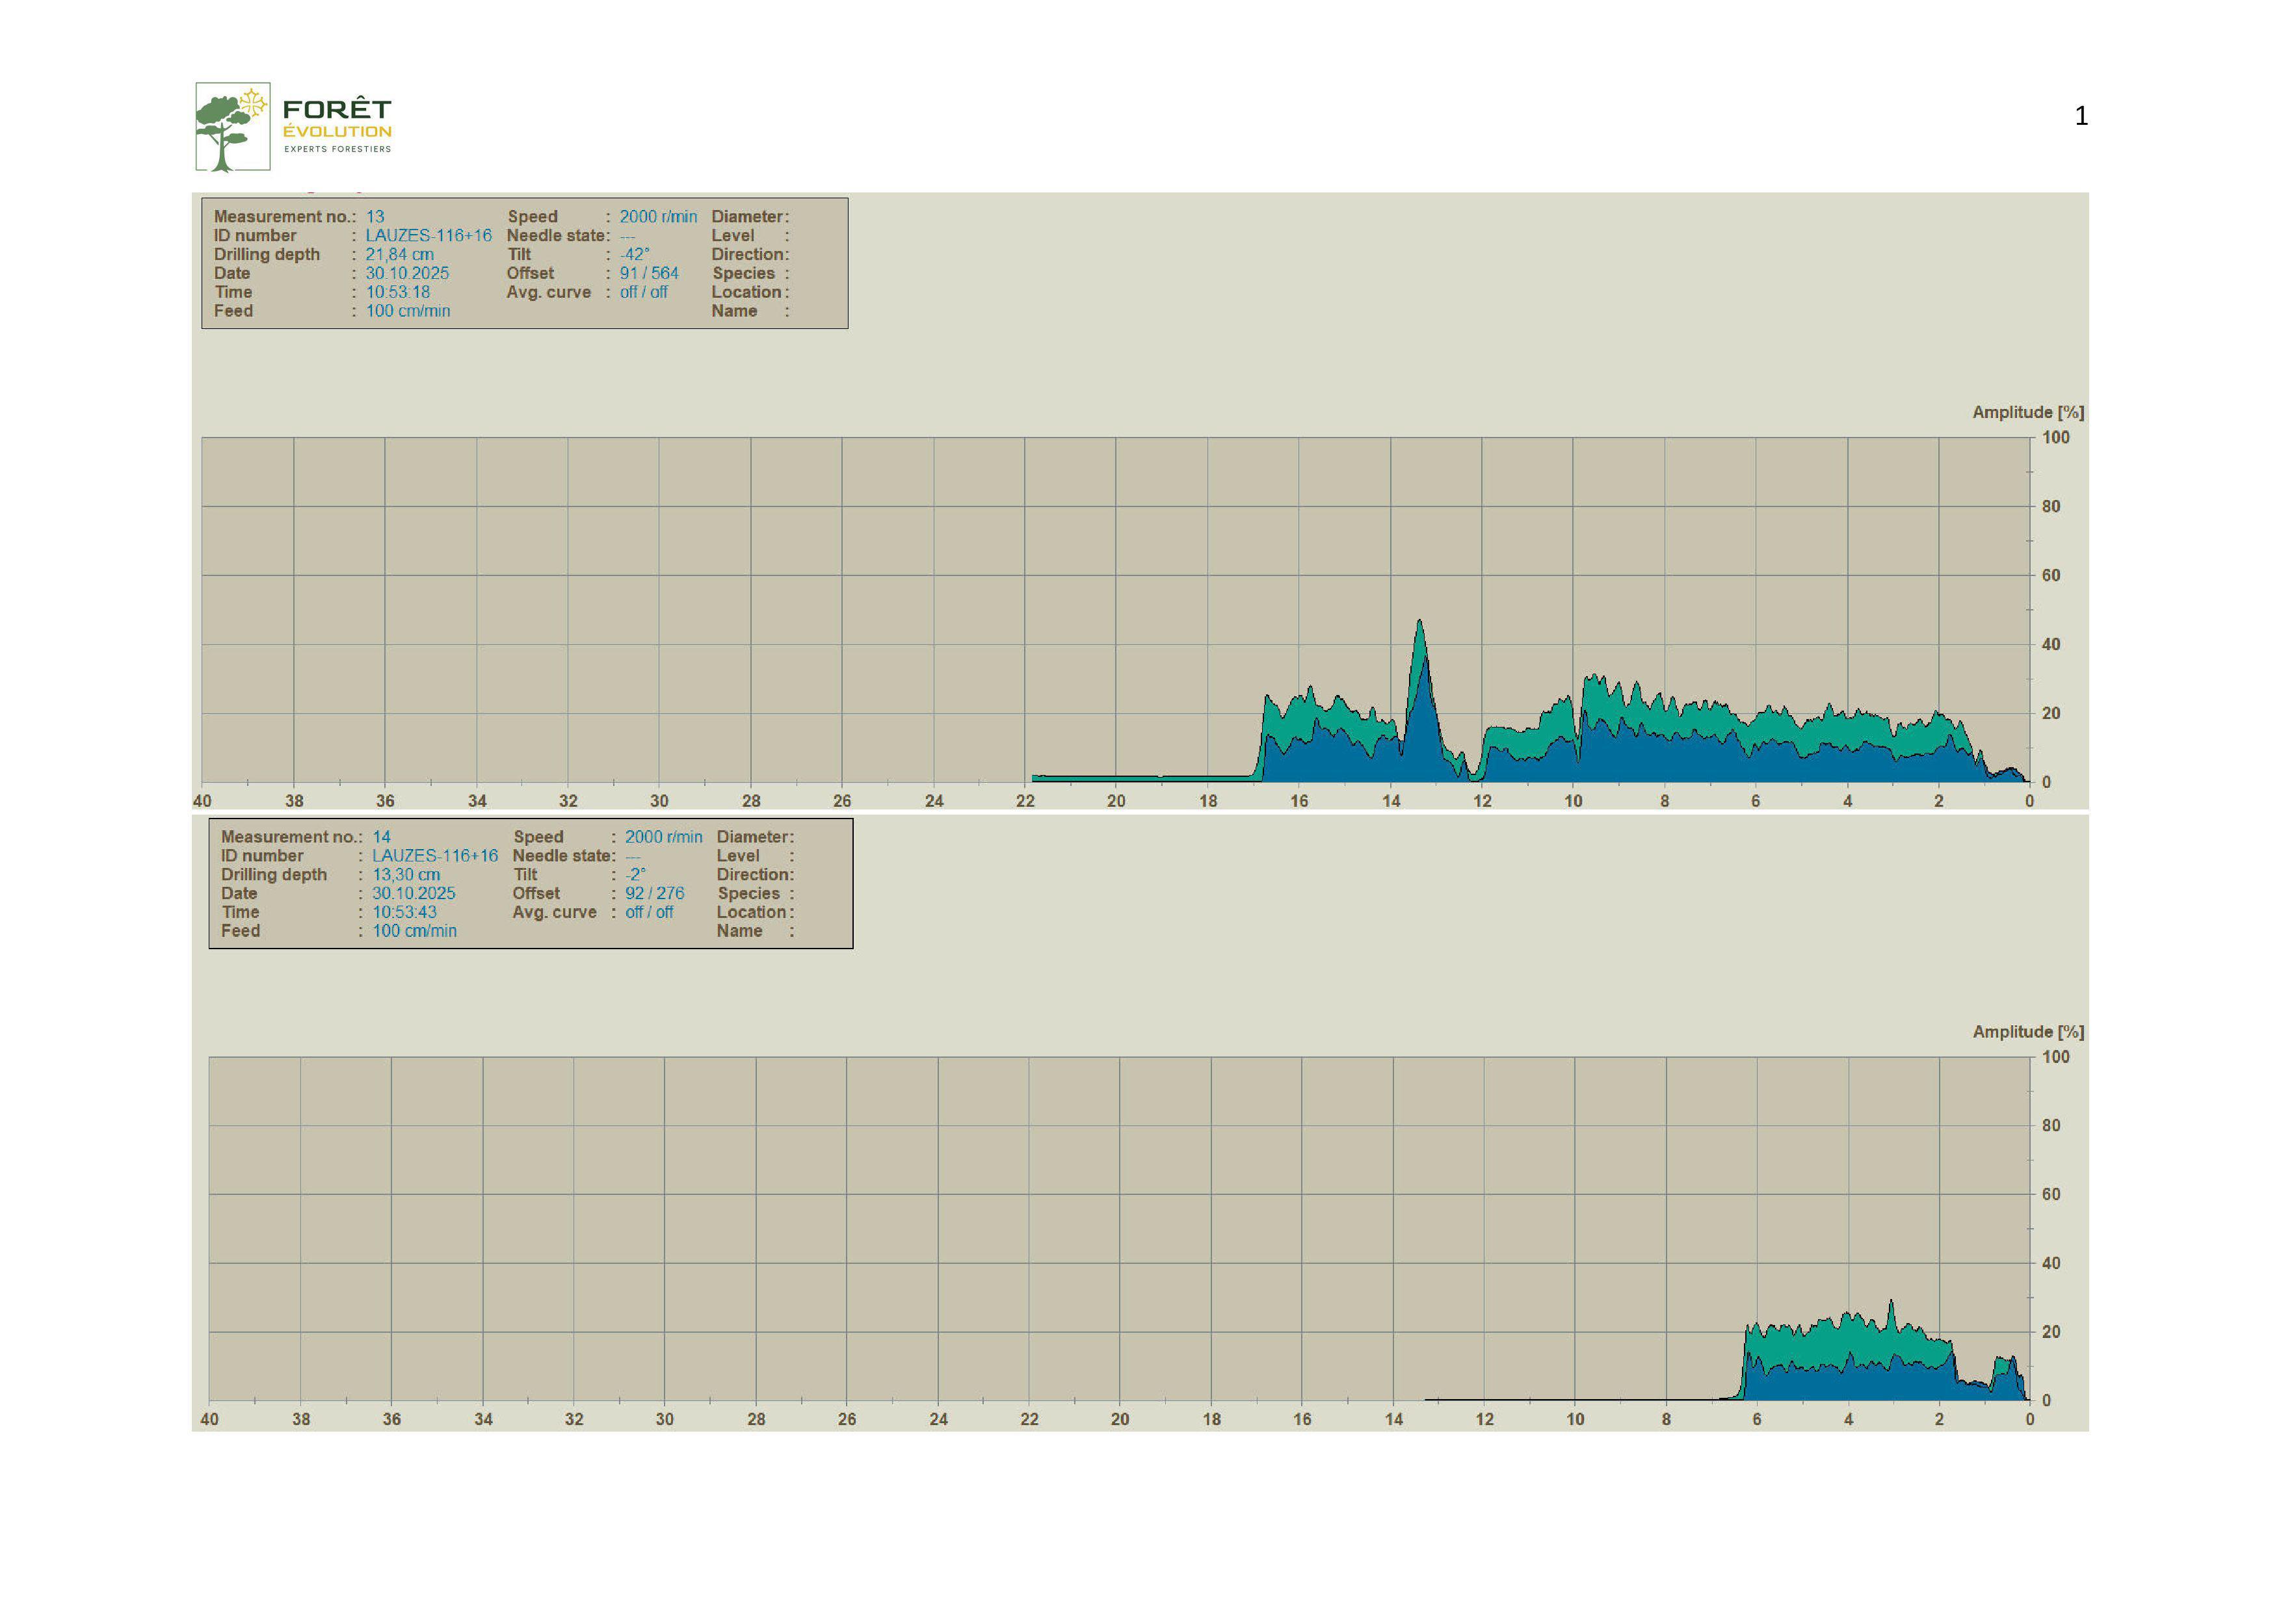Click drilling depth value 21,84 cm
This screenshot has width=2281, height=1613.
399,254
